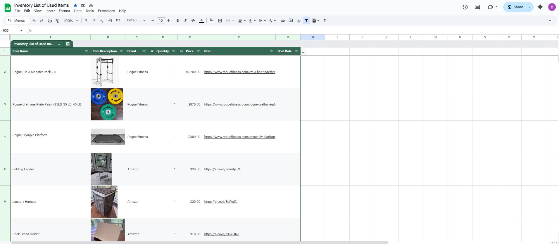Select the Rogue Urethane Plates image thumbnail
Viewport: 559px width, 244px height.
click(x=107, y=104)
